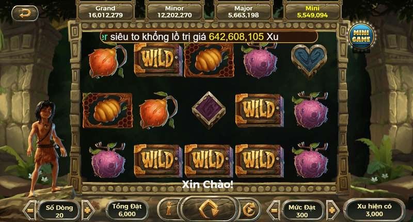Click the top-row WILD symbol

pos(158,59)
